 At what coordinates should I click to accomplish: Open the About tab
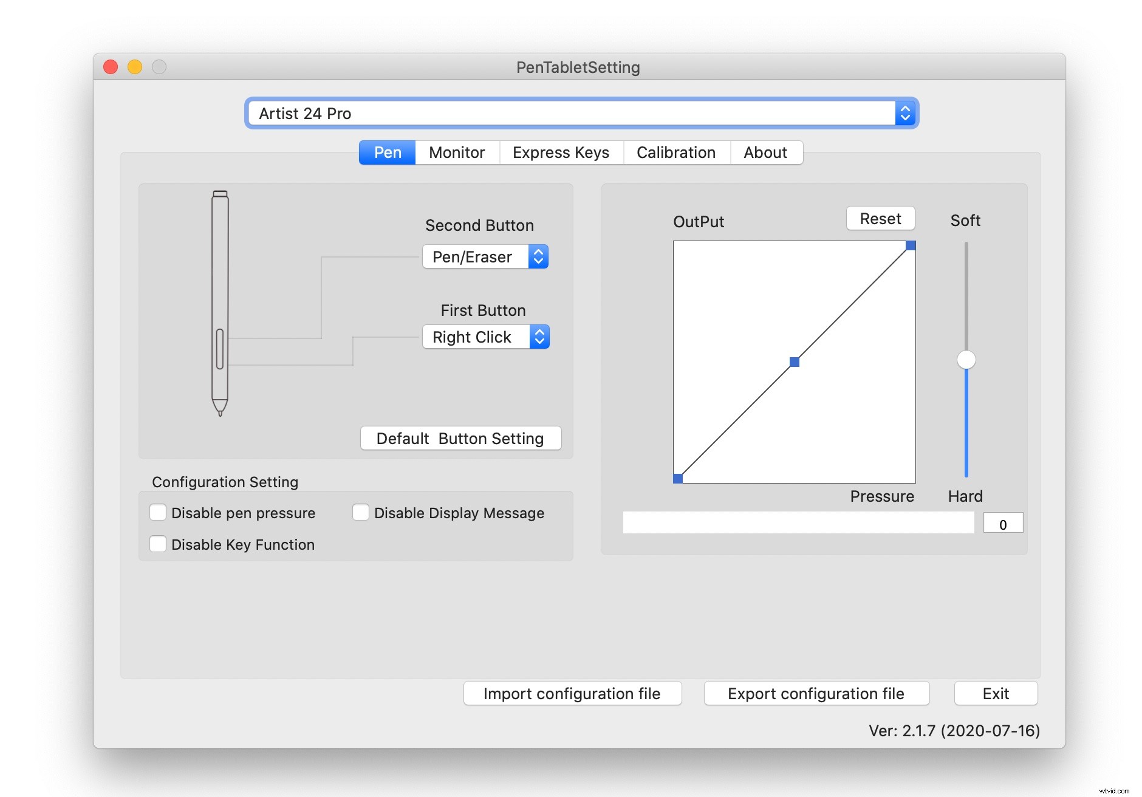tap(766, 152)
